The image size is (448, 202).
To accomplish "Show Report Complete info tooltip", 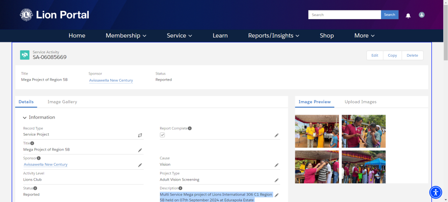I will [x=190, y=128].
